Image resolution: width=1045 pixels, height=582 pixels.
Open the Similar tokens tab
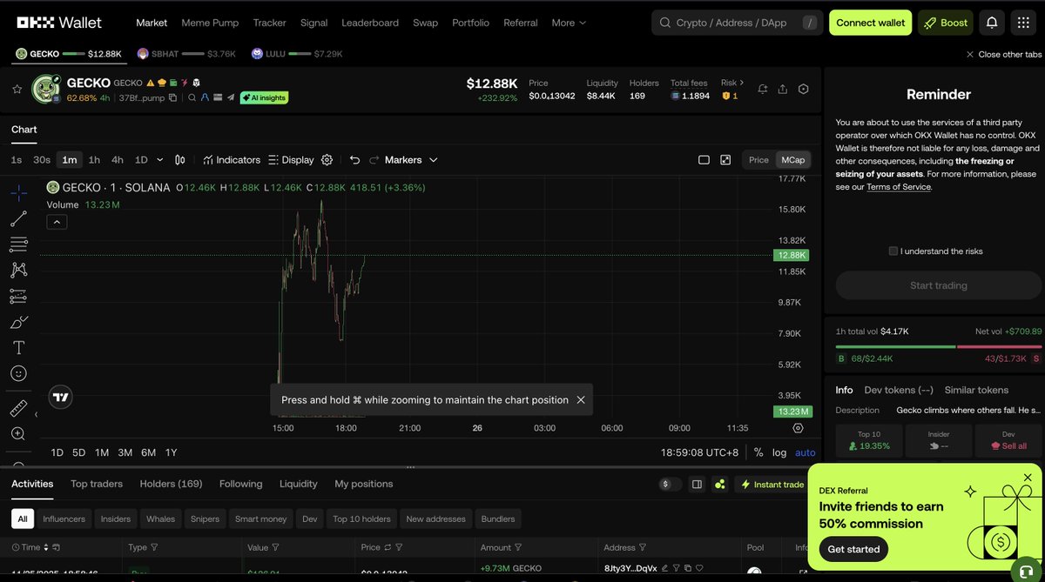[976, 390]
